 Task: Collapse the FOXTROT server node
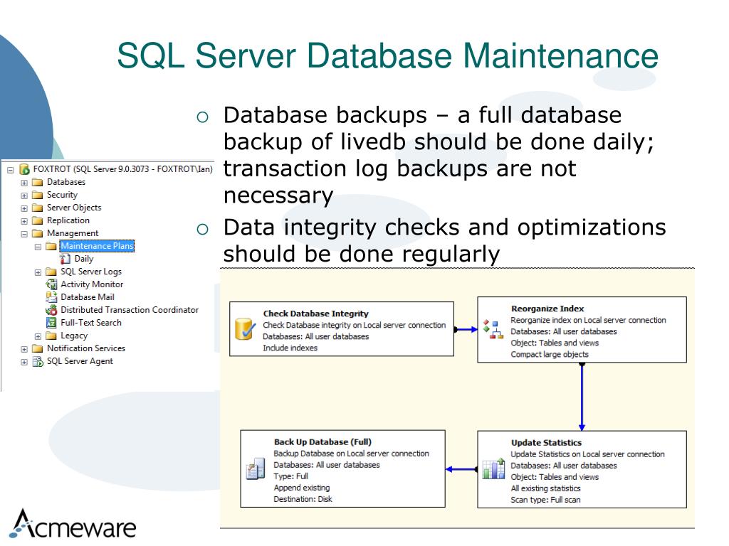click(x=11, y=171)
